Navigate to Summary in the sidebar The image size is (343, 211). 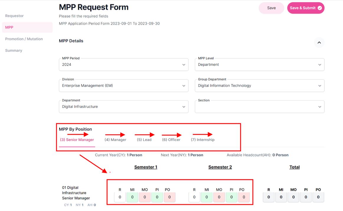click(14, 51)
